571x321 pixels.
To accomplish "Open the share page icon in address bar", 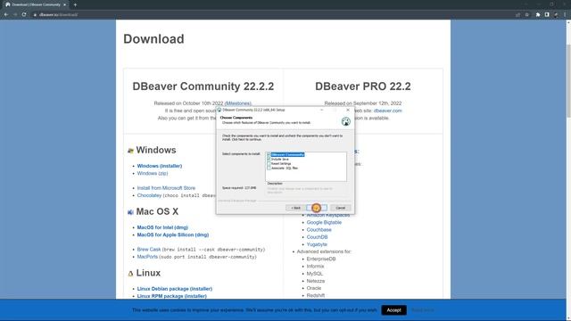I will coord(517,14).
